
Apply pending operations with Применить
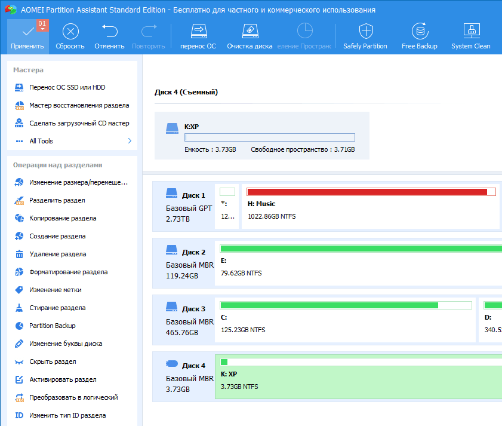27,36
